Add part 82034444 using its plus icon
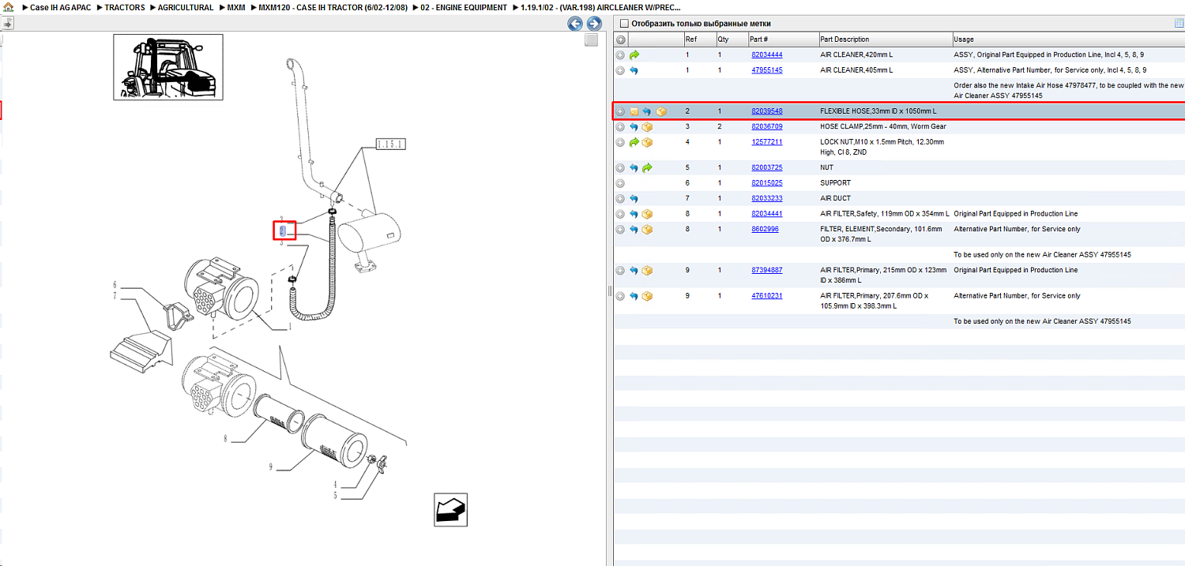1185x566 pixels. 620,55
